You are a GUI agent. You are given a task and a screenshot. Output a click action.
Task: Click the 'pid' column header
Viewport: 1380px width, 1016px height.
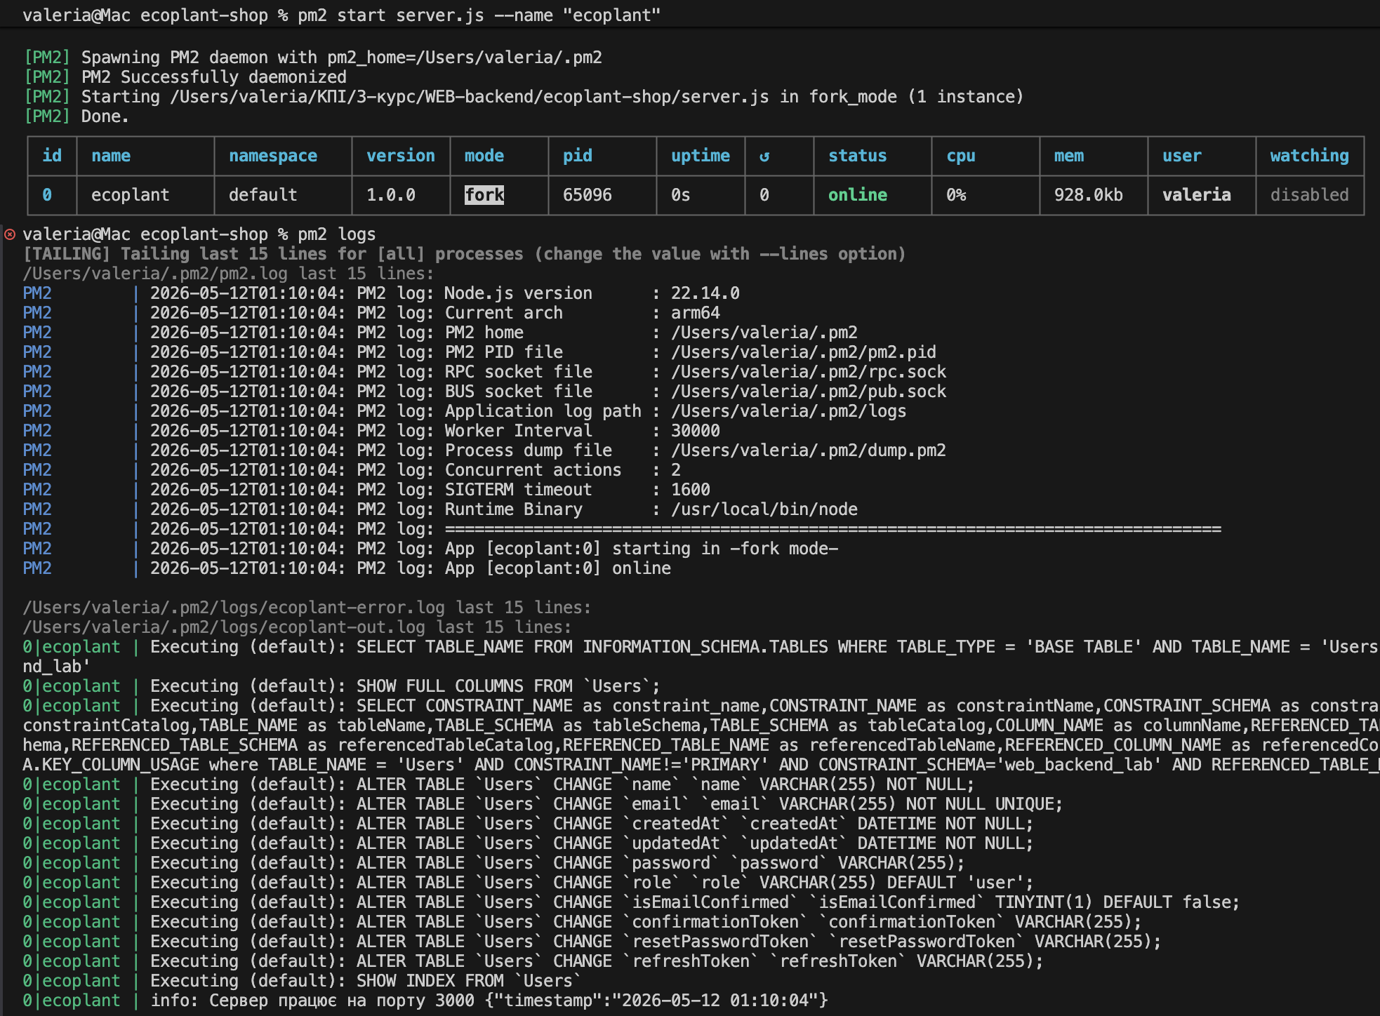coord(578,156)
